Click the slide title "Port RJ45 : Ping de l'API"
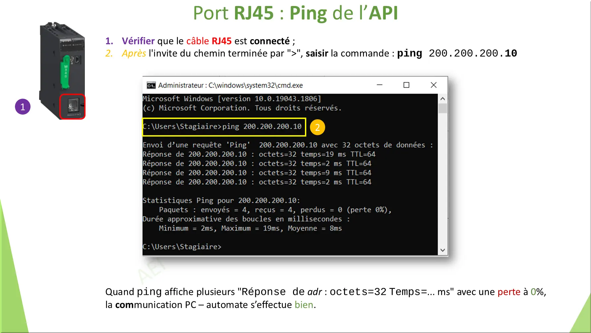The width and height of the screenshot is (591, 333). 295,13
